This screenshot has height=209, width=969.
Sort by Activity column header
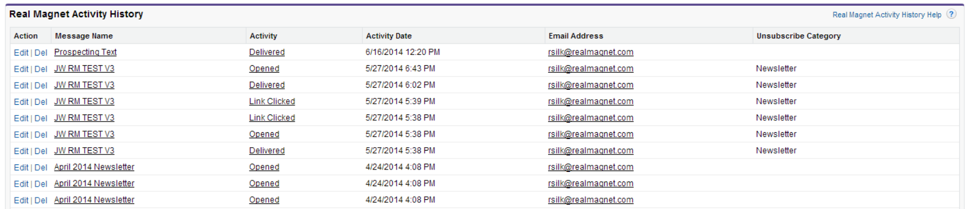coord(263,36)
